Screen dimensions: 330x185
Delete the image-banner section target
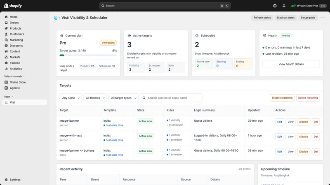[316, 122]
